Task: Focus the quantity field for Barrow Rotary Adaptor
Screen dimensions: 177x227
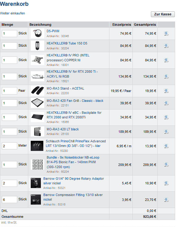Action: pos(10,183)
